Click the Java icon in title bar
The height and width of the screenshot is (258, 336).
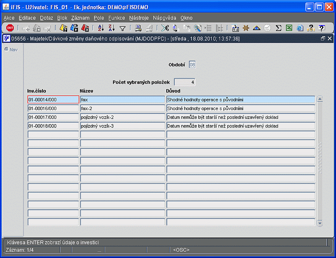tap(6, 7)
